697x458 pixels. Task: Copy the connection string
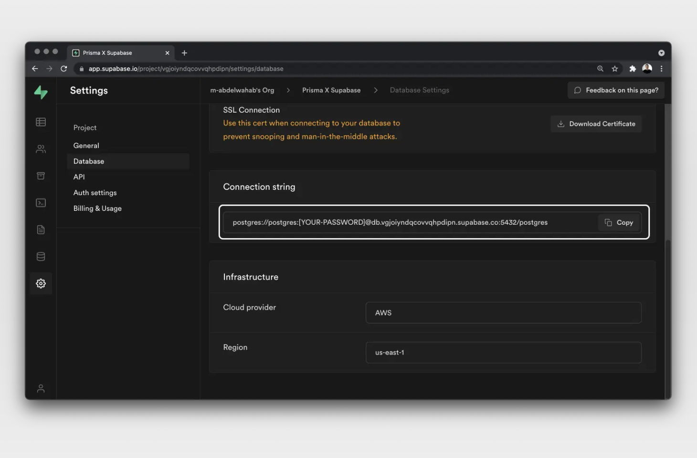pos(619,222)
